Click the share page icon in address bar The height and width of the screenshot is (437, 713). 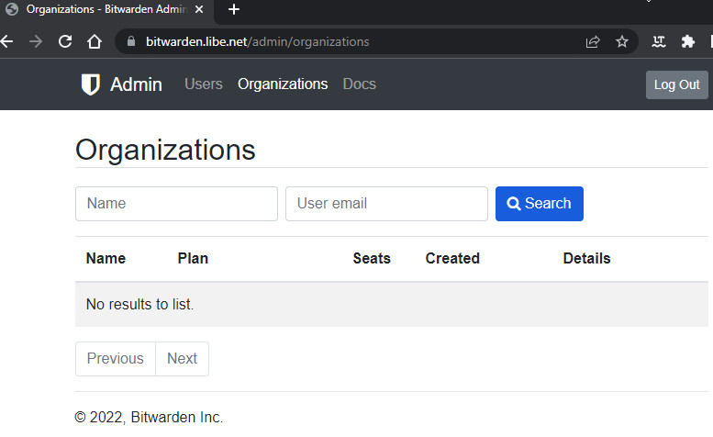[x=593, y=41]
